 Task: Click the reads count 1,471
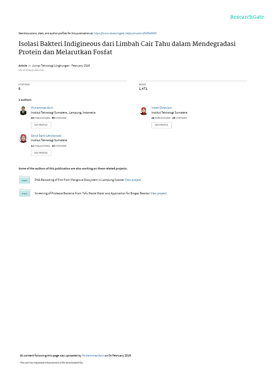(143, 88)
